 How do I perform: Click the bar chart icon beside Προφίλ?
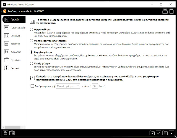click(7, 19)
